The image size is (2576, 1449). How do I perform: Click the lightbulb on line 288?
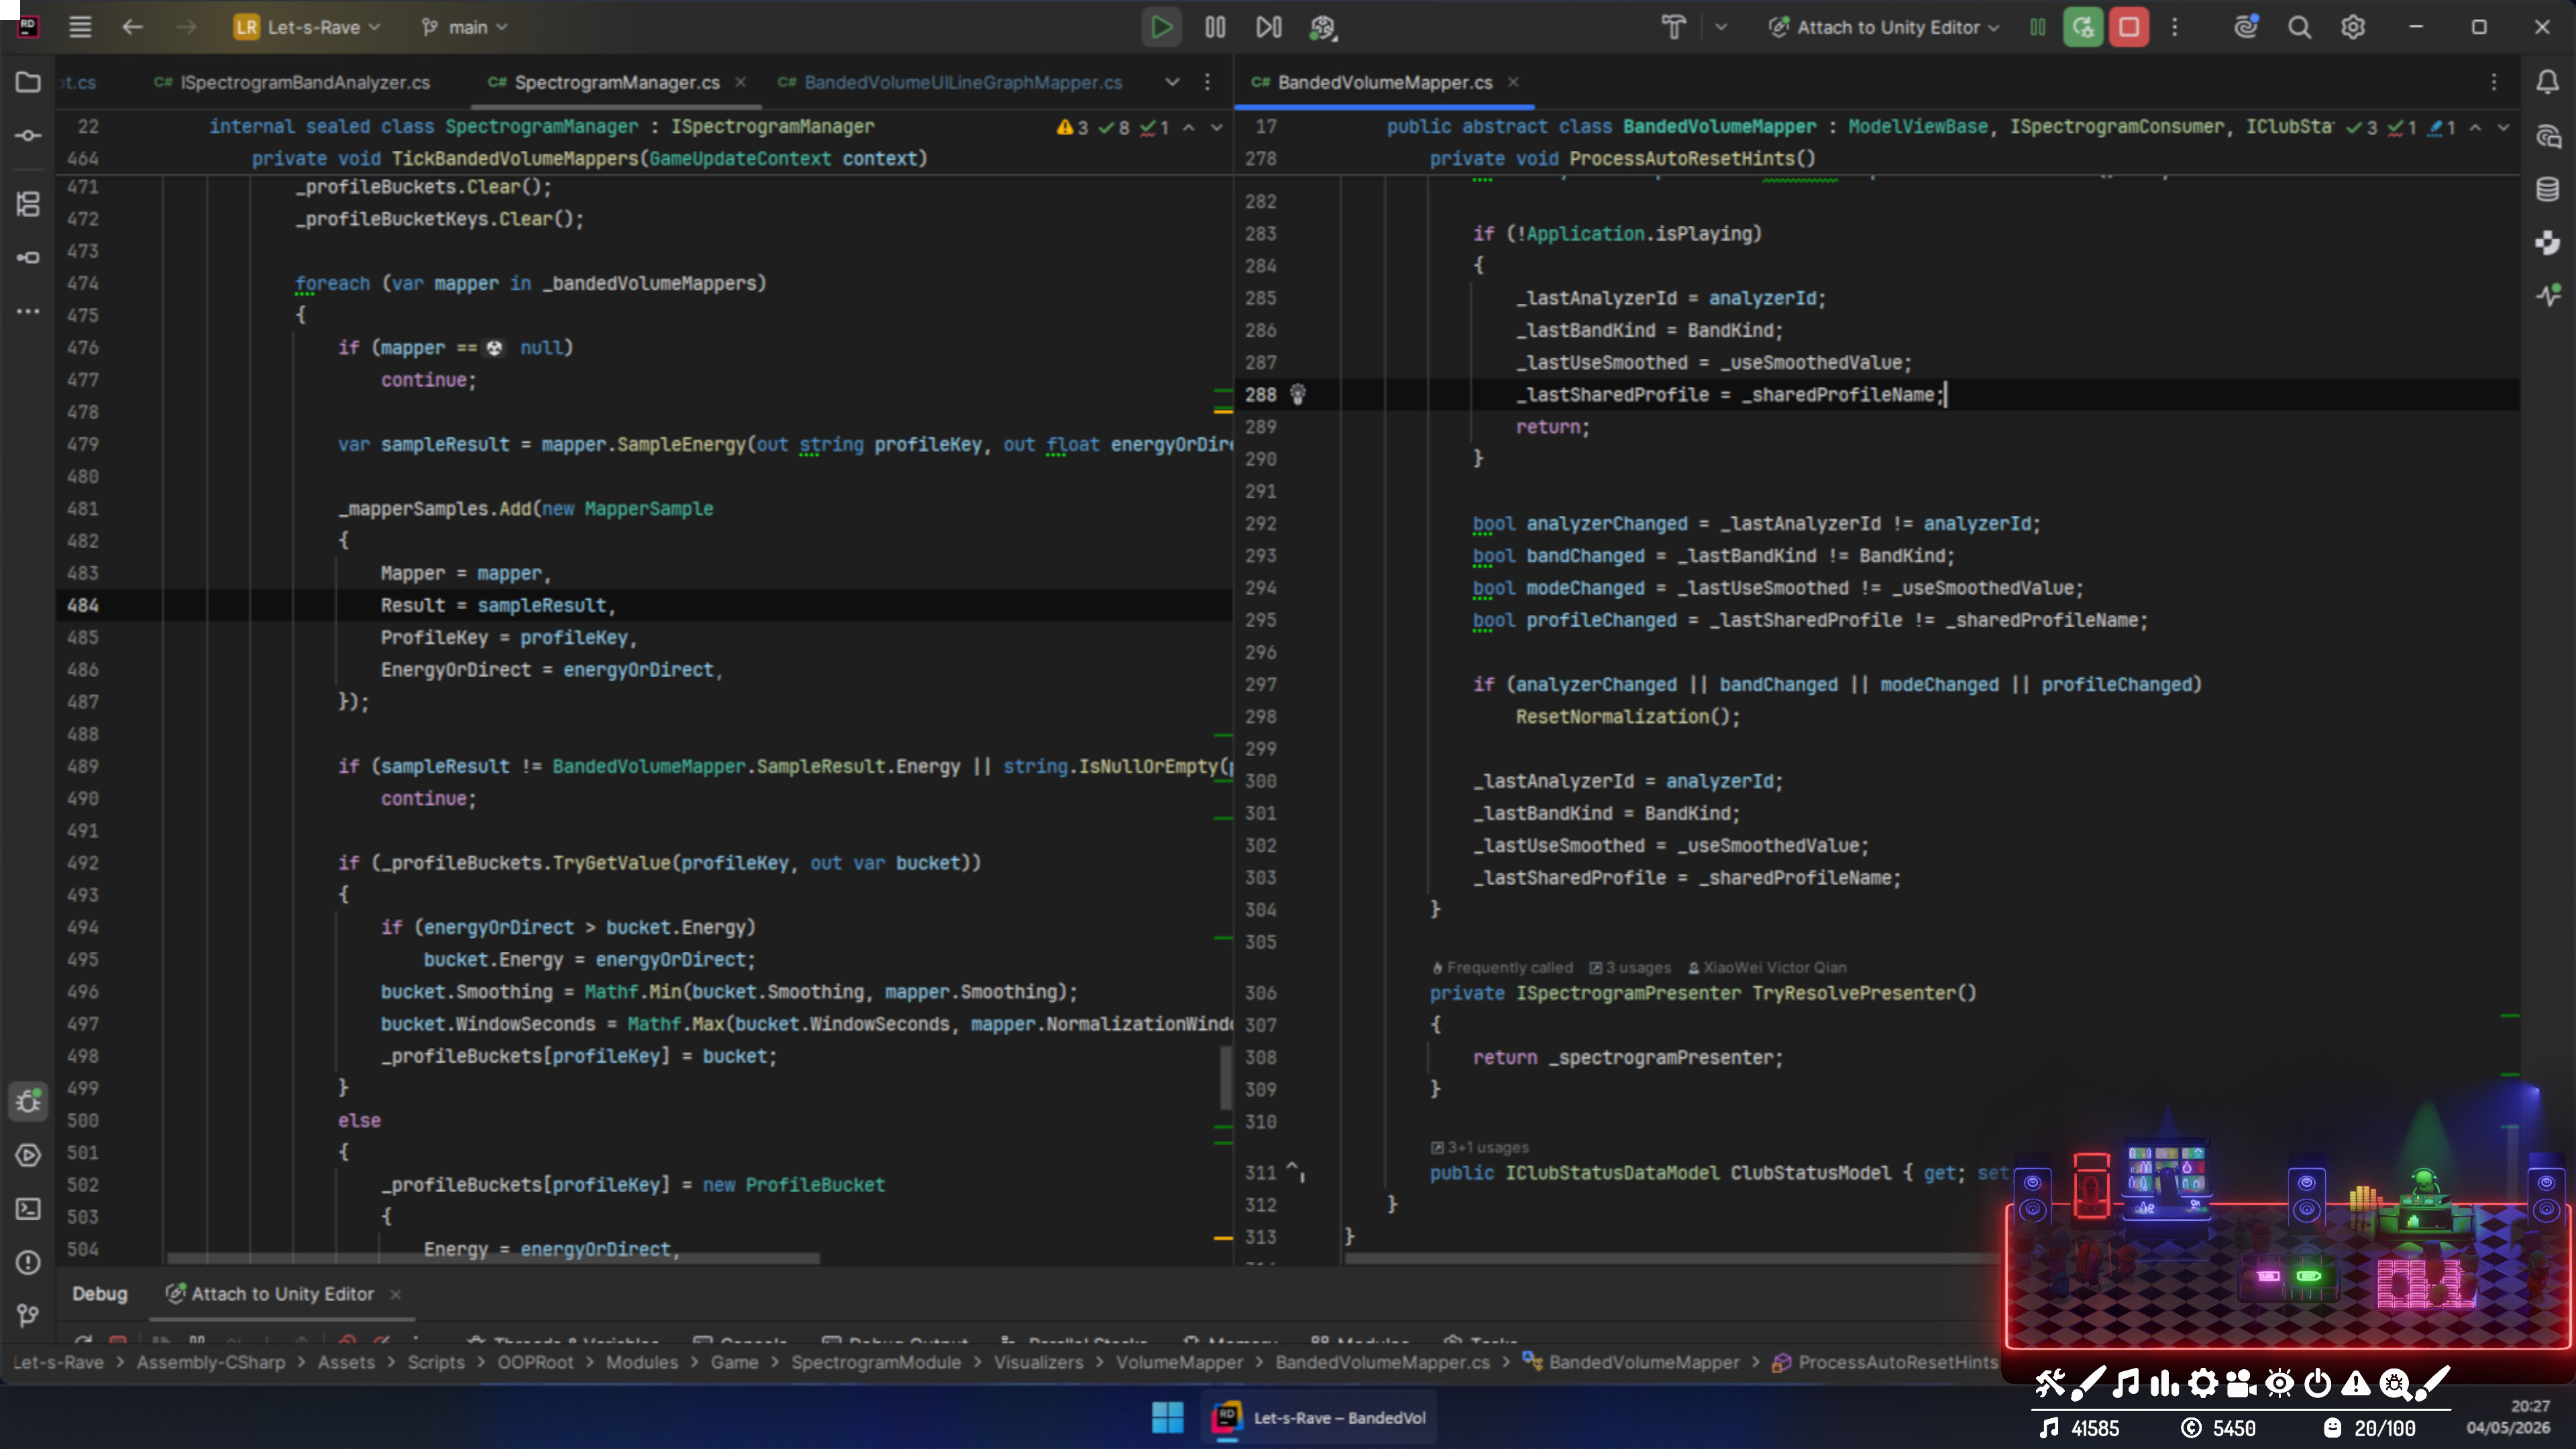[x=1298, y=394]
